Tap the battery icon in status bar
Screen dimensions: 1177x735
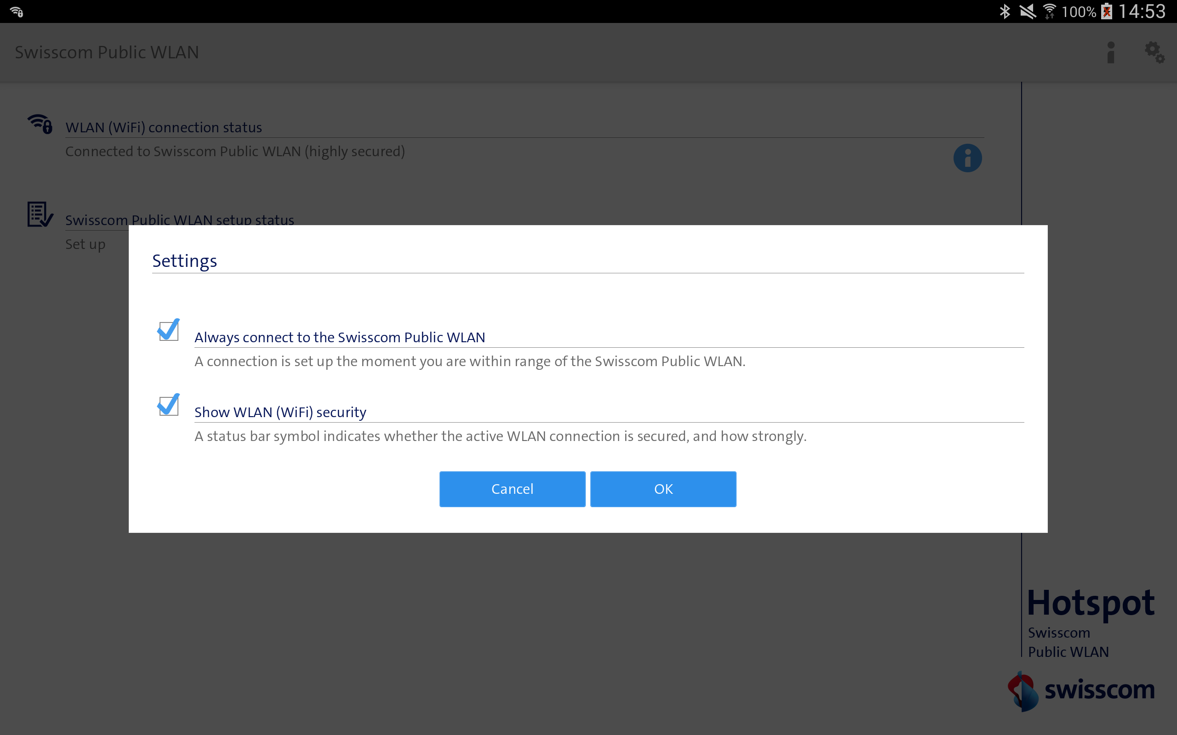pyautogui.click(x=1107, y=11)
